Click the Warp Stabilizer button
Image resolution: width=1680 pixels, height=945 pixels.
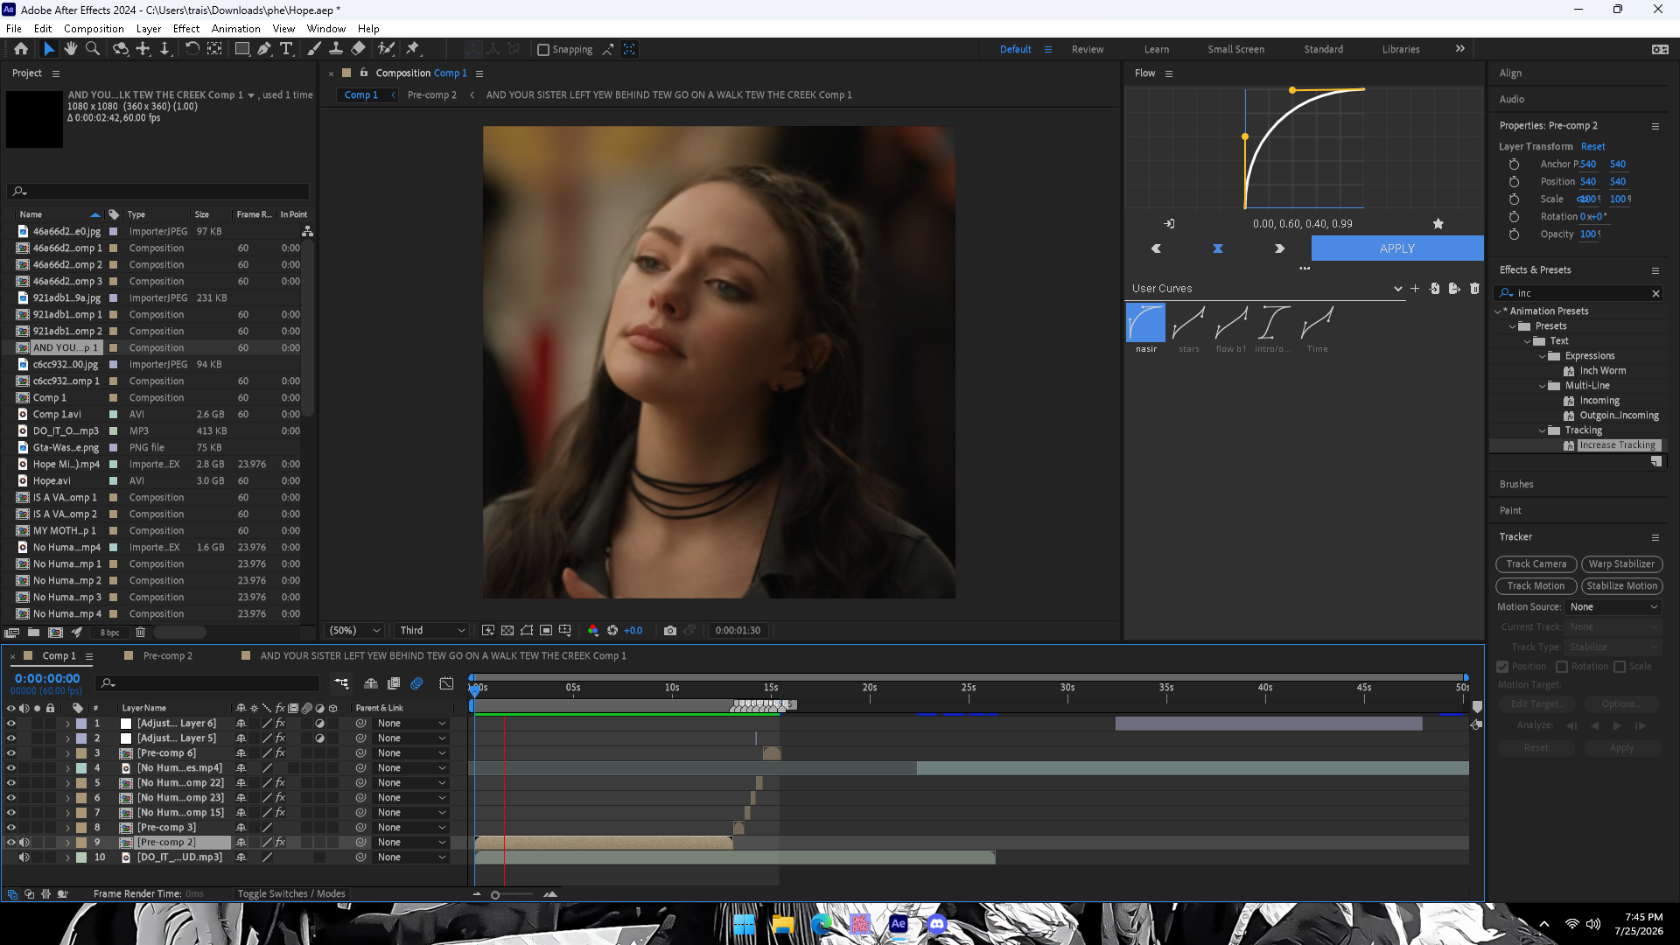1622,564
